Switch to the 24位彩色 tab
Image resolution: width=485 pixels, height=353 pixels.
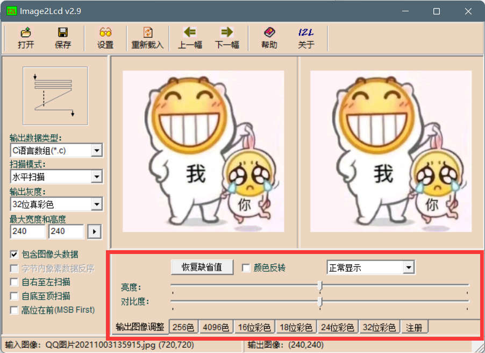coord(338,327)
